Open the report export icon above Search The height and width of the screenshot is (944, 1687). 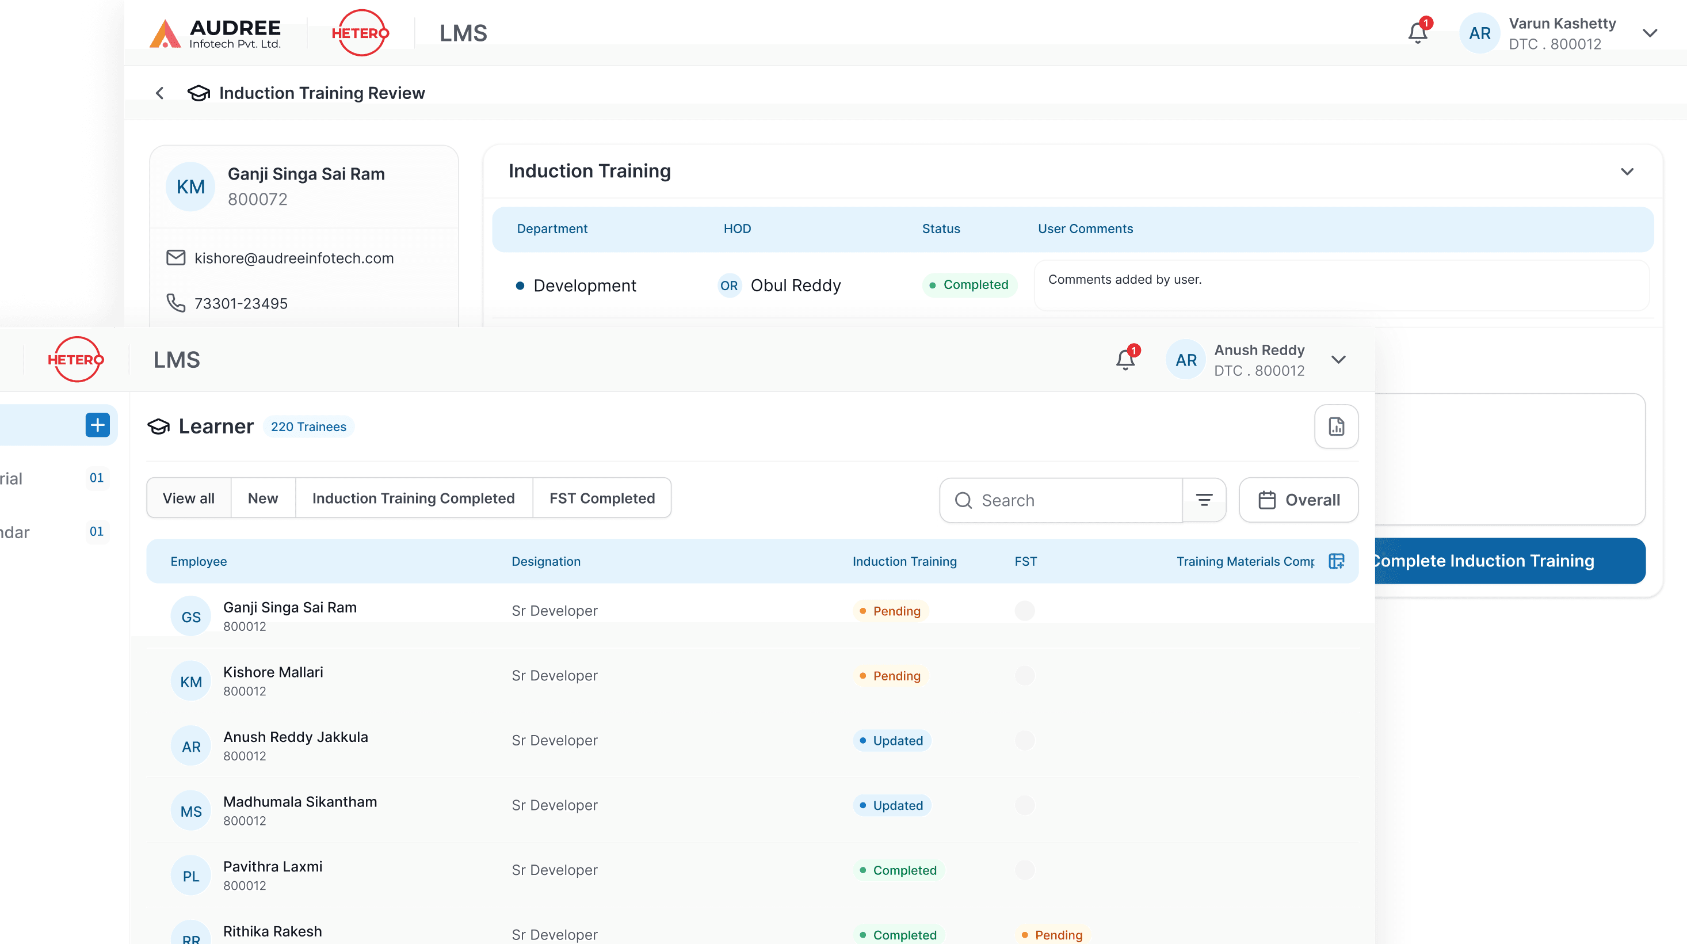[x=1336, y=427]
